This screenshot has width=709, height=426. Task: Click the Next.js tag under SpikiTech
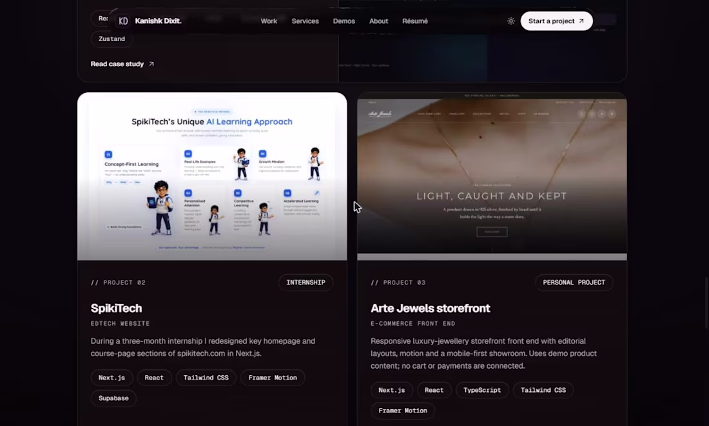(x=112, y=378)
